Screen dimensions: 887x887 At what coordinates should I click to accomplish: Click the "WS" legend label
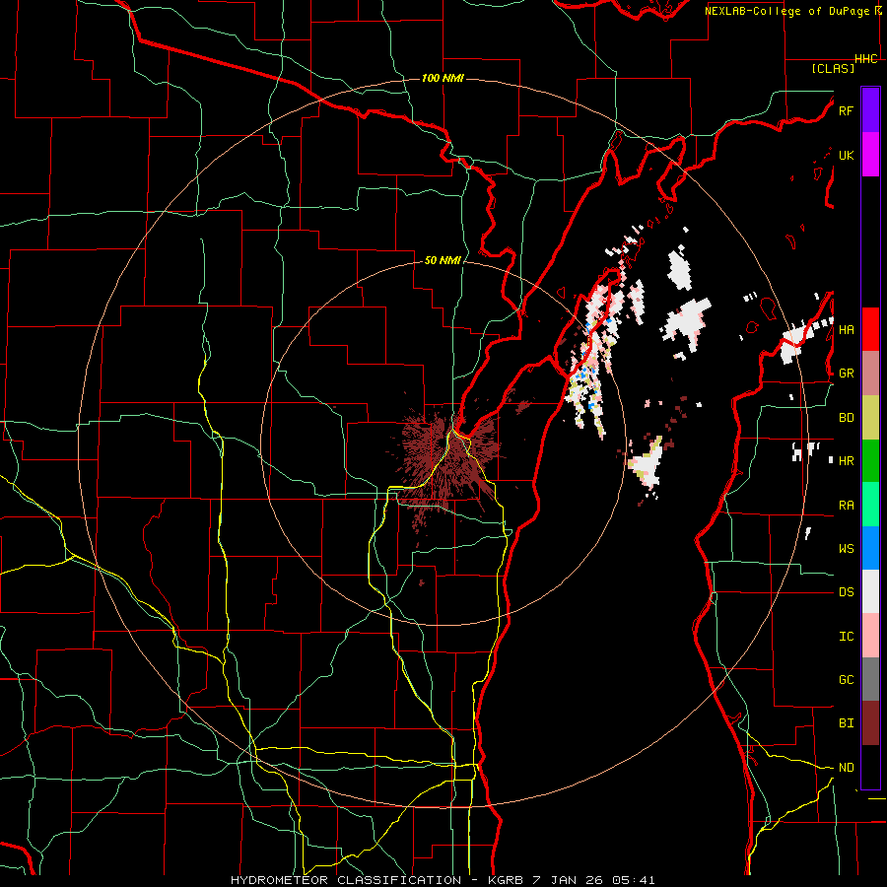pos(846,549)
